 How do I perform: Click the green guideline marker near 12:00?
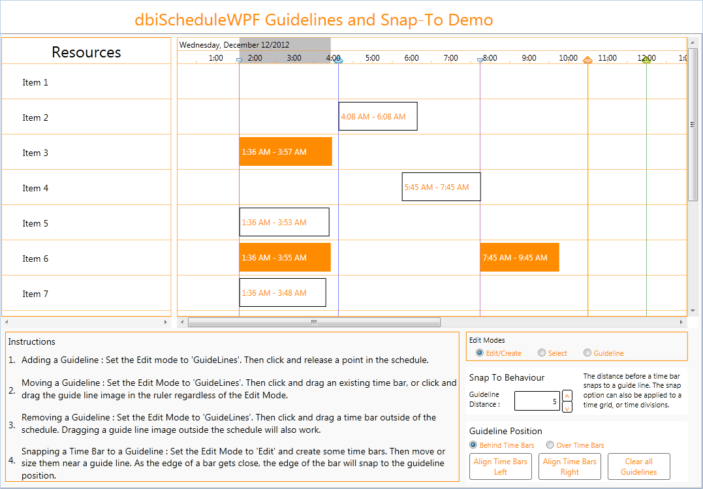click(x=646, y=60)
